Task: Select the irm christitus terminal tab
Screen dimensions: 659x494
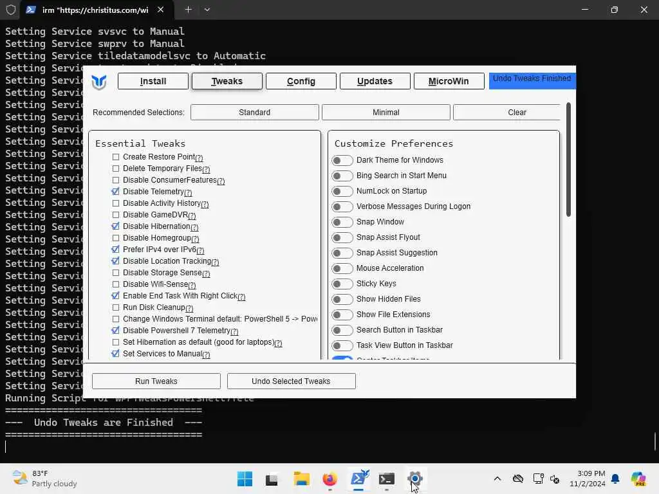Action: point(95,10)
